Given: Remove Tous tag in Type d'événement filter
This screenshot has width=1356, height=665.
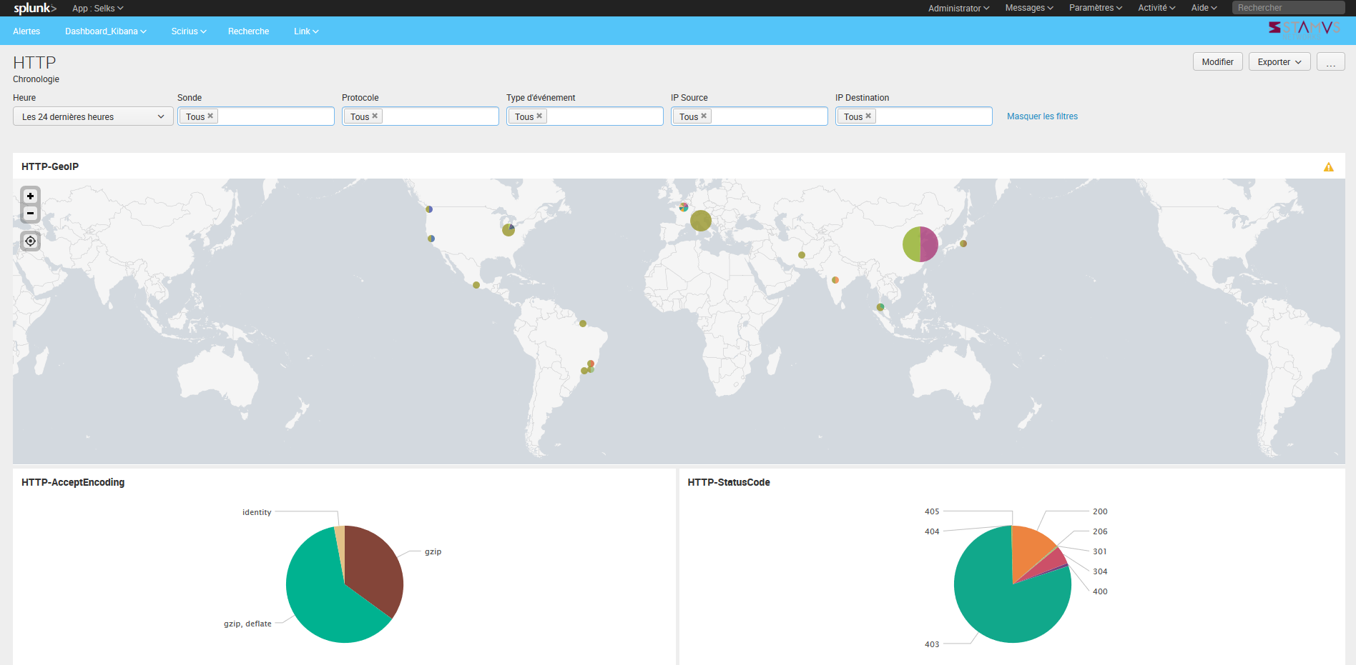Looking at the screenshot, I should click(x=539, y=116).
